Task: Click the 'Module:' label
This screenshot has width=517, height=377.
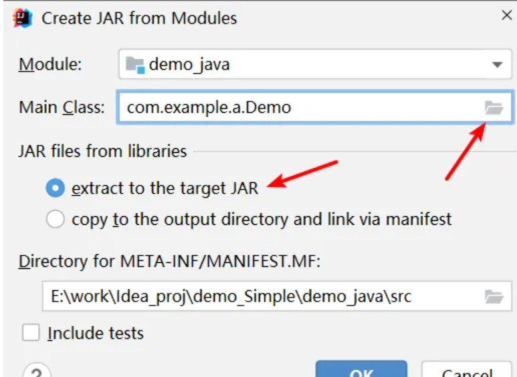Action: (50, 65)
